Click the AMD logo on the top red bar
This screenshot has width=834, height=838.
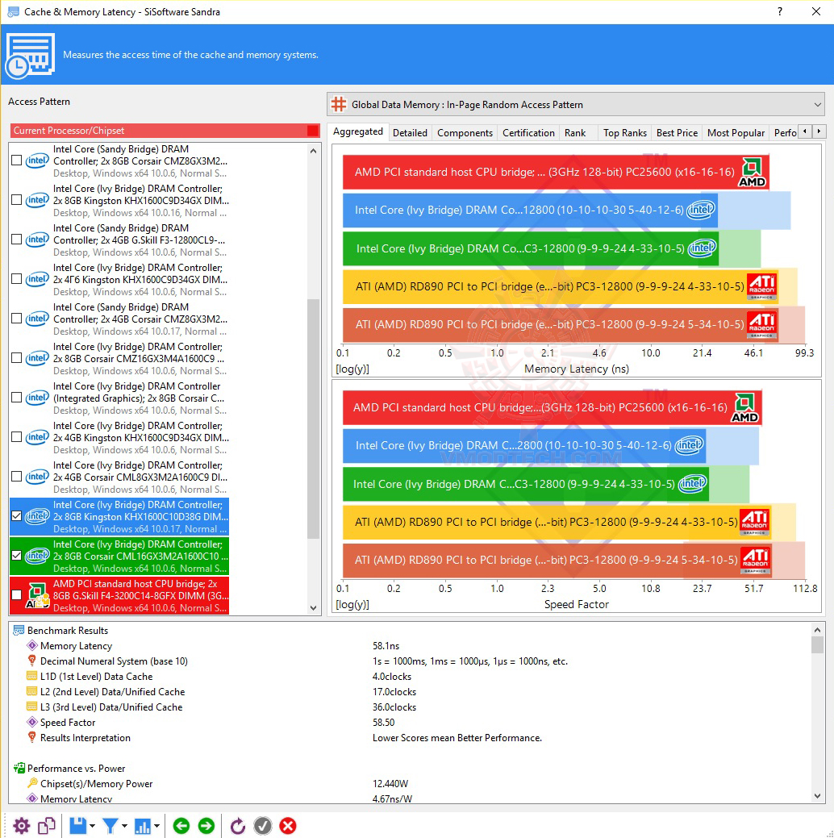click(753, 172)
